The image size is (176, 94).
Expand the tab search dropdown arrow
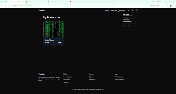pyautogui.click(x=2, y=2)
